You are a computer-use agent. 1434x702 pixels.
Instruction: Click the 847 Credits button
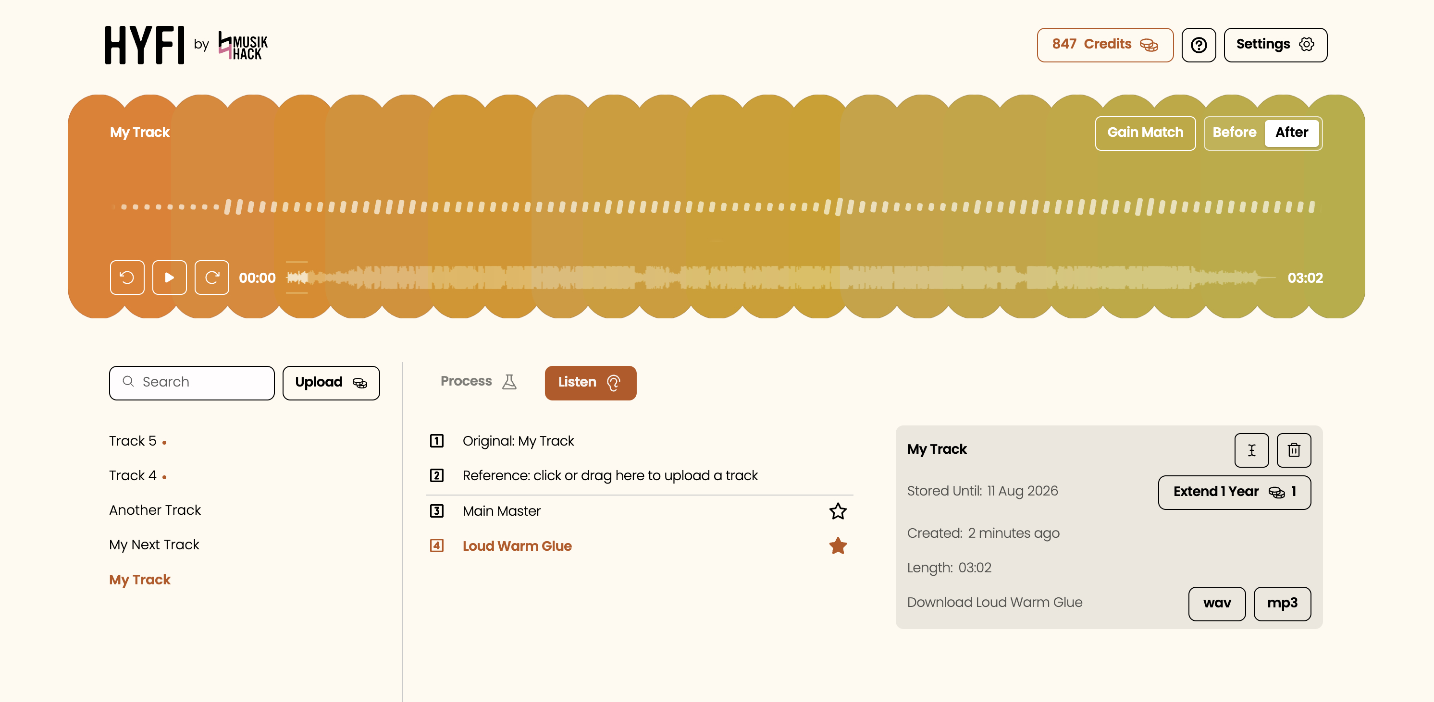(x=1104, y=45)
